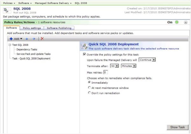Select the Immediately remediation option

pyautogui.click(x=89, y=82)
